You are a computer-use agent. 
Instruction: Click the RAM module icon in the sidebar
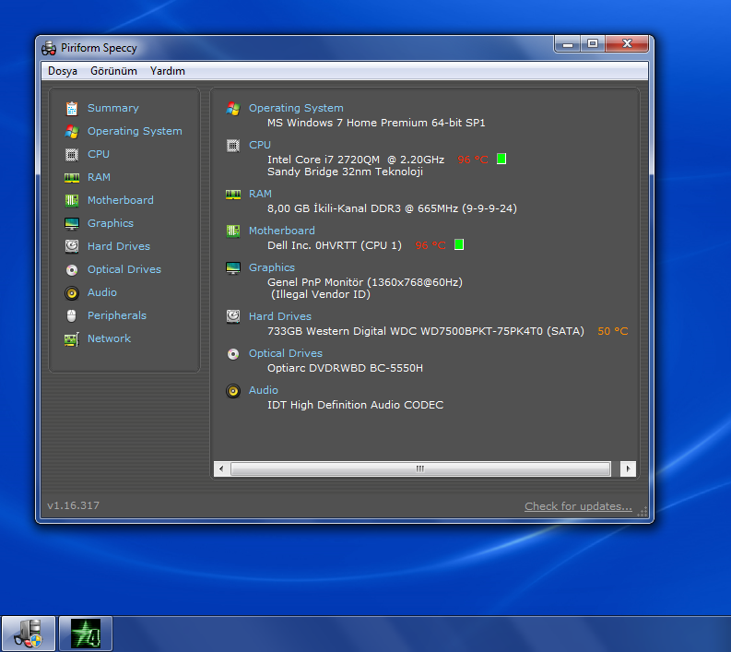click(x=71, y=178)
